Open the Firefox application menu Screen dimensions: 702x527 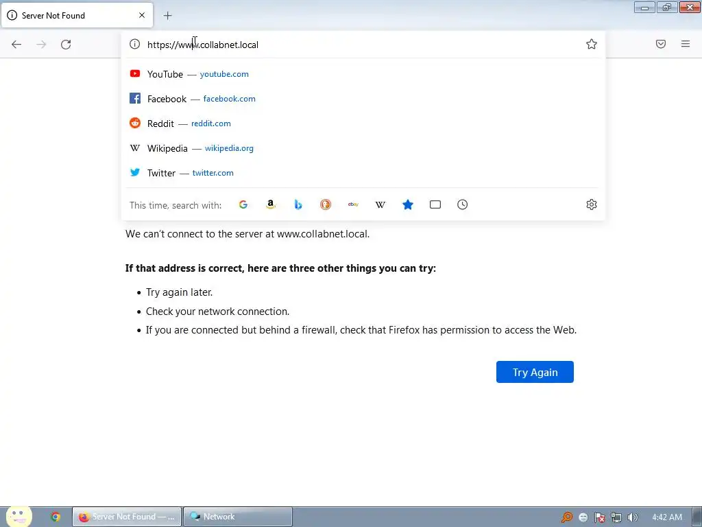[x=686, y=44]
